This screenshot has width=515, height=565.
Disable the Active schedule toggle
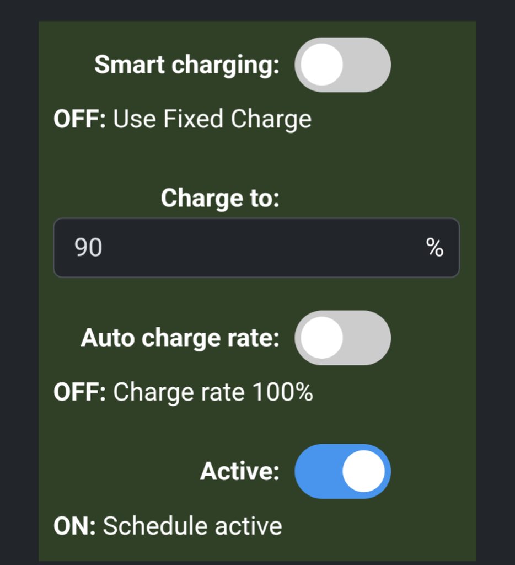tap(342, 471)
